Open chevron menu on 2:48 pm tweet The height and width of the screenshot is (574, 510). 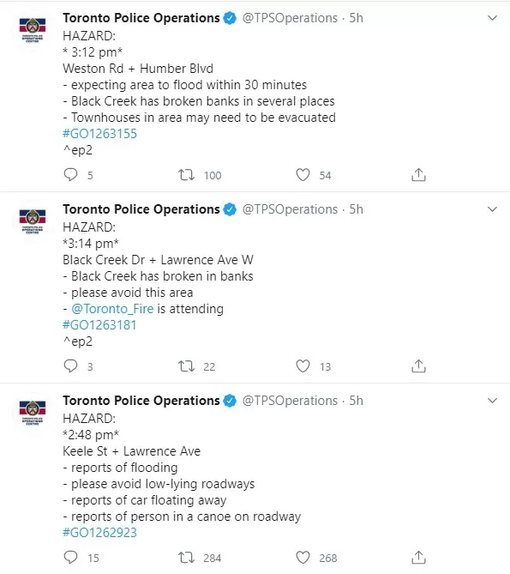(493, 401)
